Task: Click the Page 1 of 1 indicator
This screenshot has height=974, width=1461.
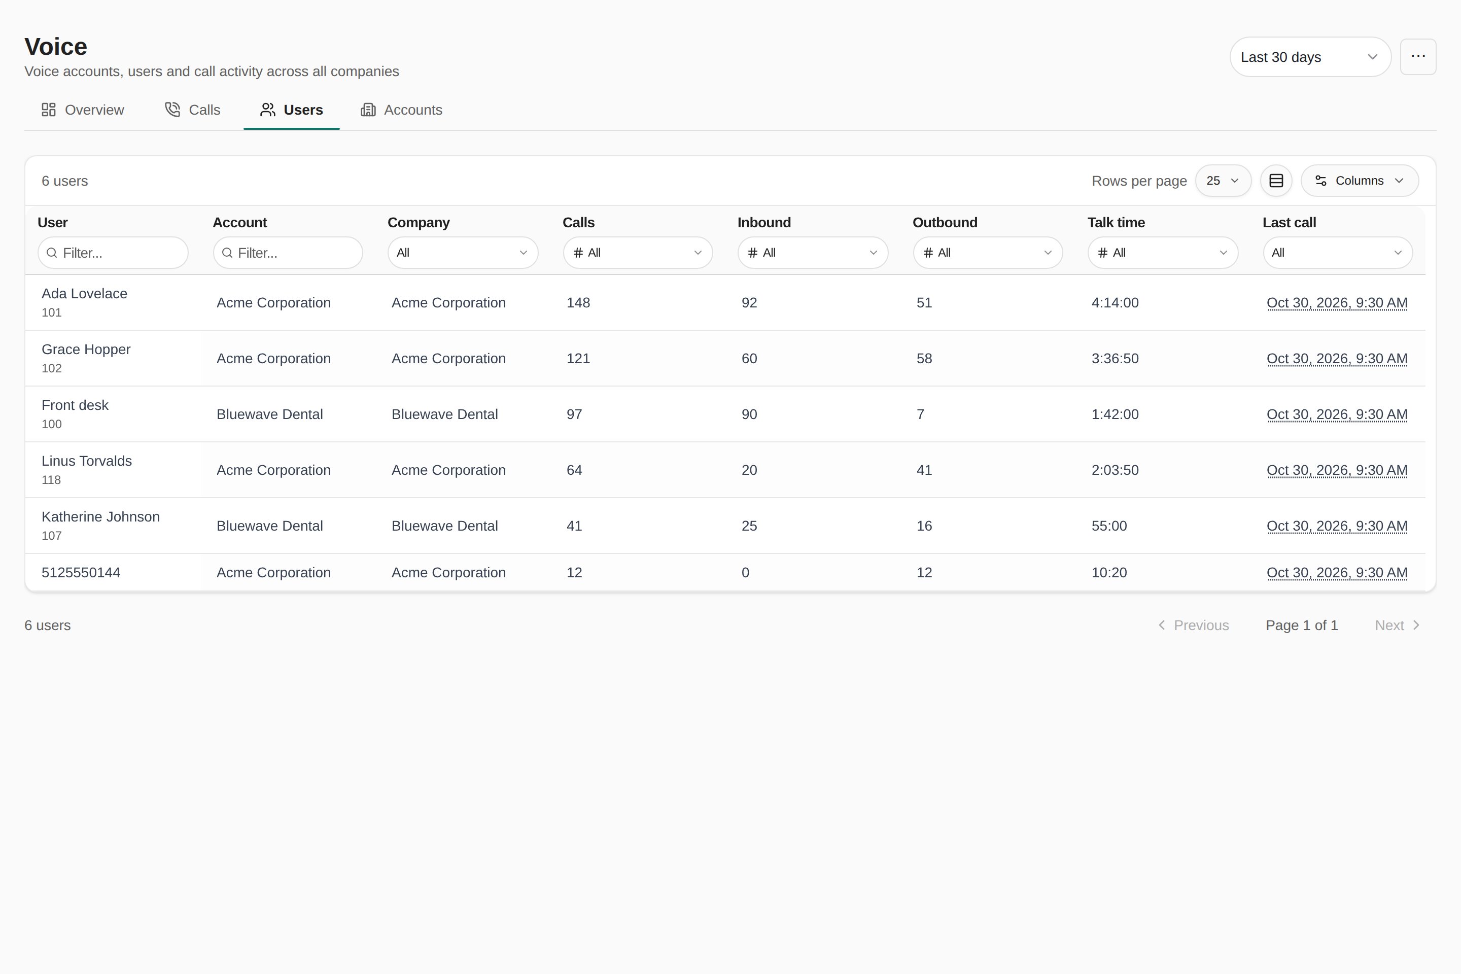Action: [1302, 625]
